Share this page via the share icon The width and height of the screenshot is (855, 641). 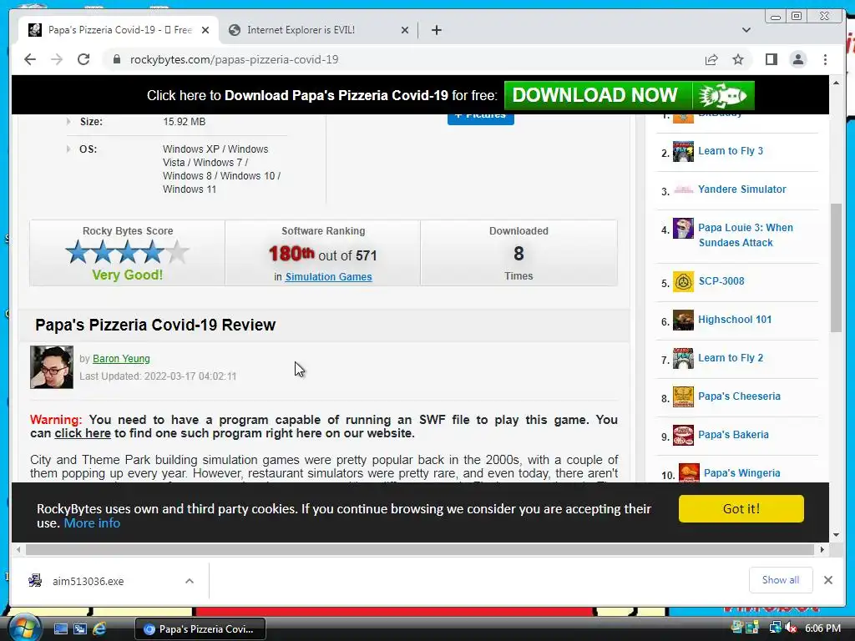pos(711,59)
